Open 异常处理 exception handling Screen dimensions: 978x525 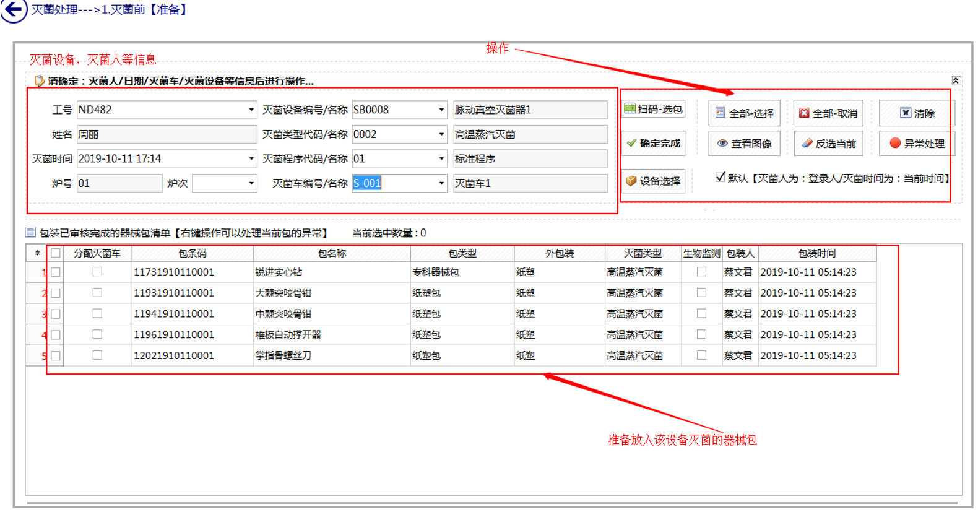coord(917,144)
